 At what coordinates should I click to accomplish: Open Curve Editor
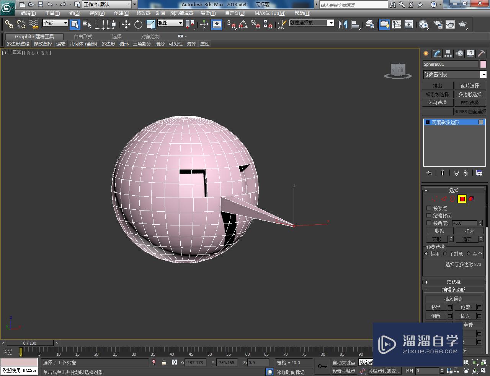(x=397, y=24)
